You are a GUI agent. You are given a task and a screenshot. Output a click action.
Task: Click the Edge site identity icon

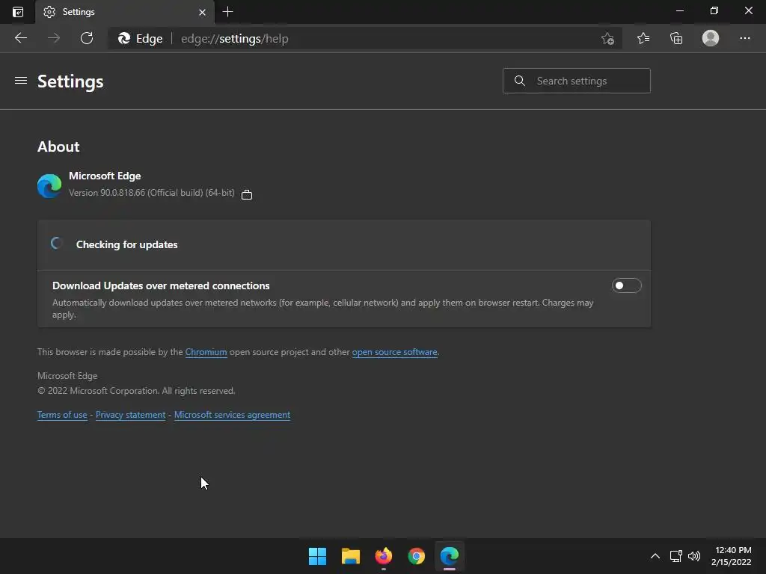[140, 39]
